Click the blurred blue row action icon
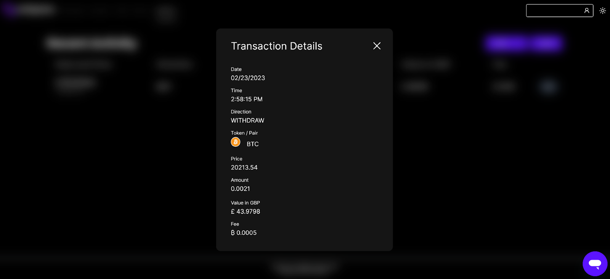The width and height of the screenshot is (610, 279). (548, 86)
